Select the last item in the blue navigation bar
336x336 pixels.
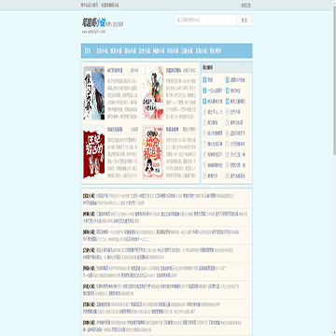click(x=216, y=51)
